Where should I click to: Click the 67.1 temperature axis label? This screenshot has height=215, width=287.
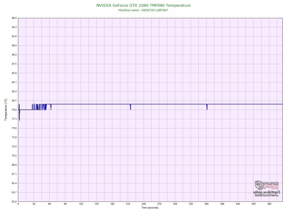[x=14, y=174]
